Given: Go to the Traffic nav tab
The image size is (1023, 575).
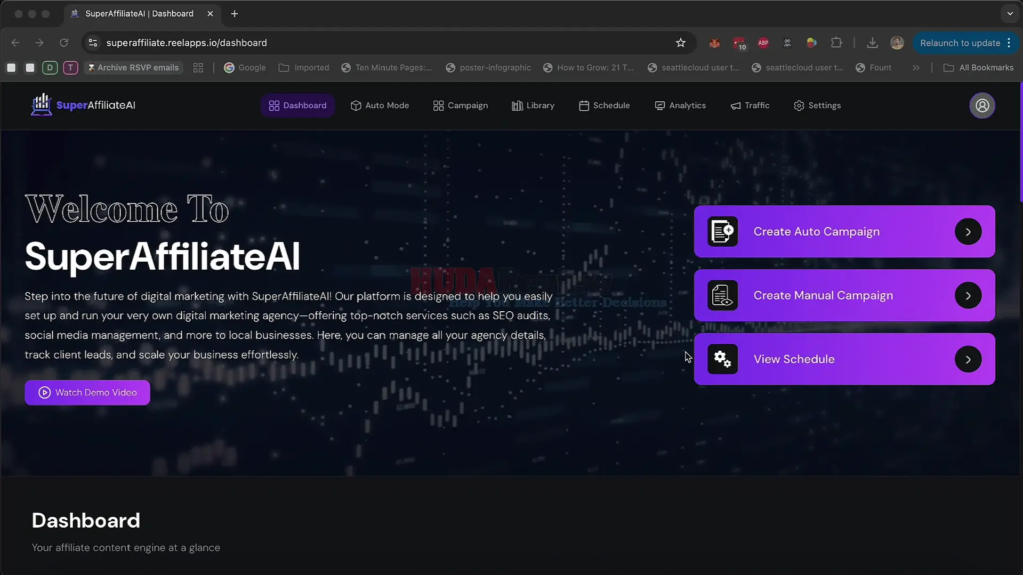Looking at the screenshot, I should pyautogui.click(x=750, y=106).
